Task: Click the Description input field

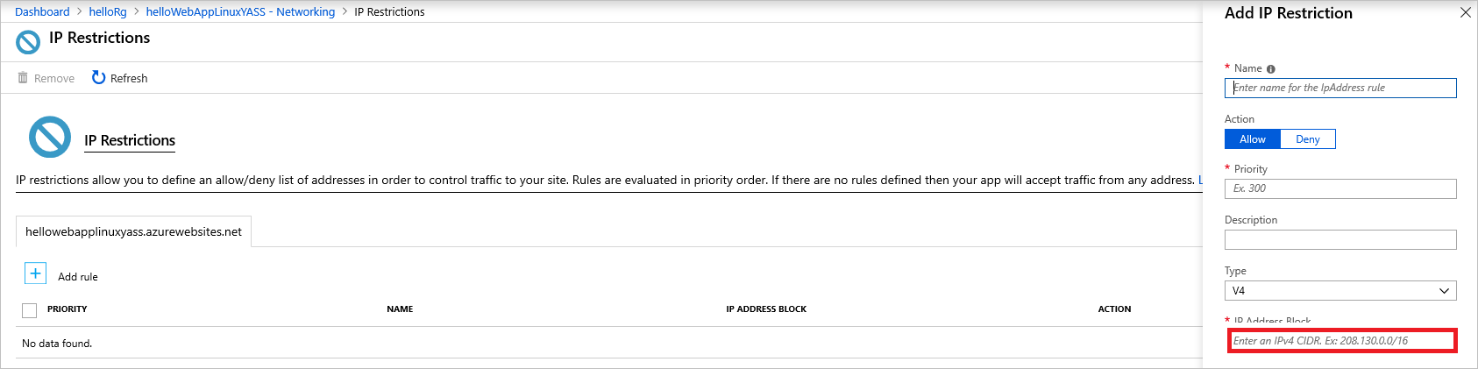Action: pyautogui.click(x=1340, y=239)
